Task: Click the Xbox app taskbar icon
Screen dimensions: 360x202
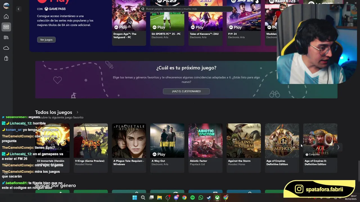Action: 217,198
